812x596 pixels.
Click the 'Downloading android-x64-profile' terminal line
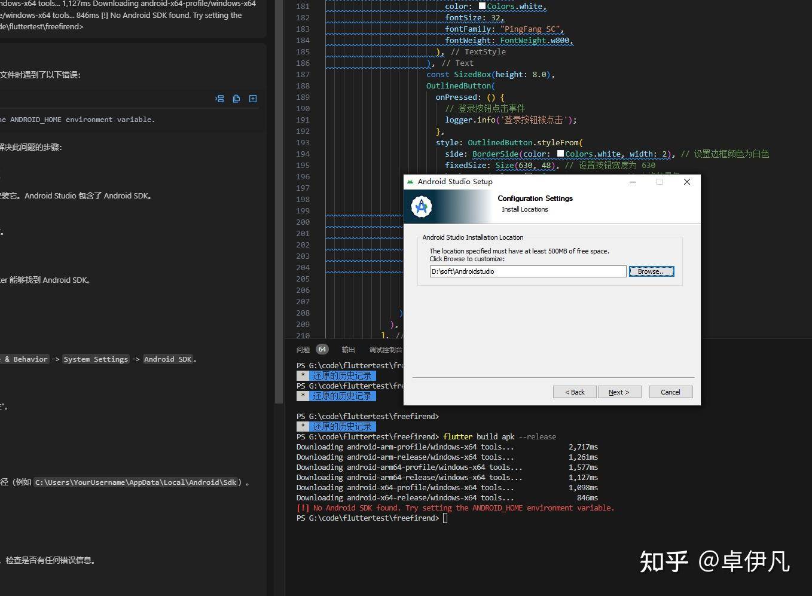(x=447, y=488)
